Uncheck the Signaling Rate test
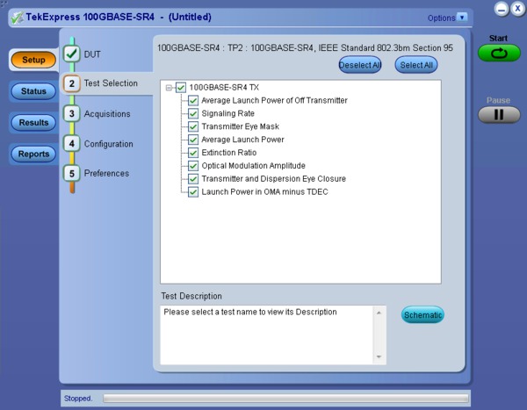Screen dimensions: 527x410 coord(193,113)
